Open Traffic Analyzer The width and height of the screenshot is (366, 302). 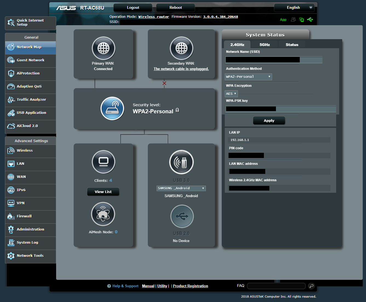[x=30, y=100]
